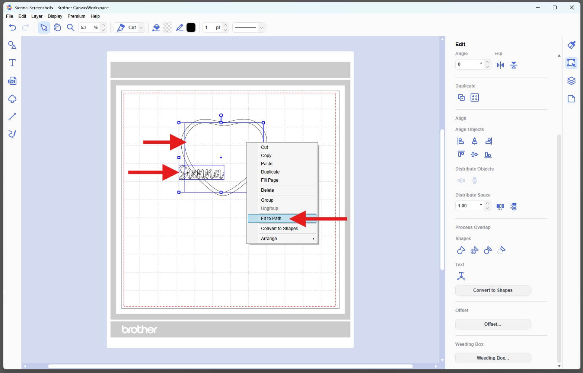Activate the Pan hand tool
This screenshot has width=583, height=373.
pyautogui.click(x=57, y=28)
